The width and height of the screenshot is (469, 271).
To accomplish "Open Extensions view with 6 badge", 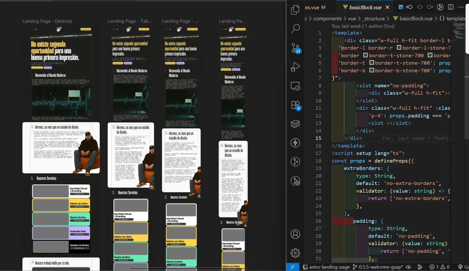I will [x=295, y=105].
